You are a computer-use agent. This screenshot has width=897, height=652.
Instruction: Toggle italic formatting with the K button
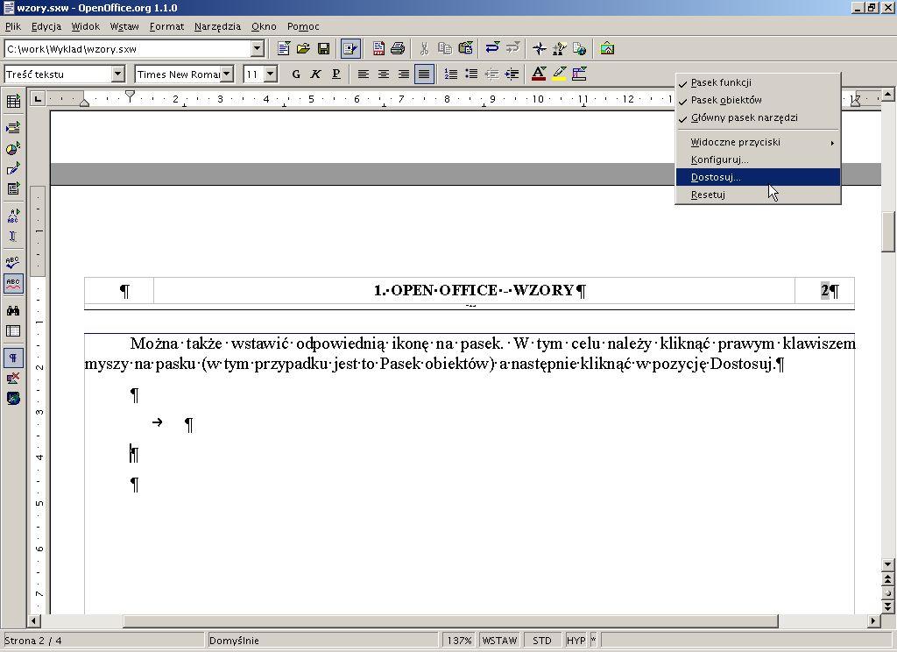[315, 74]
